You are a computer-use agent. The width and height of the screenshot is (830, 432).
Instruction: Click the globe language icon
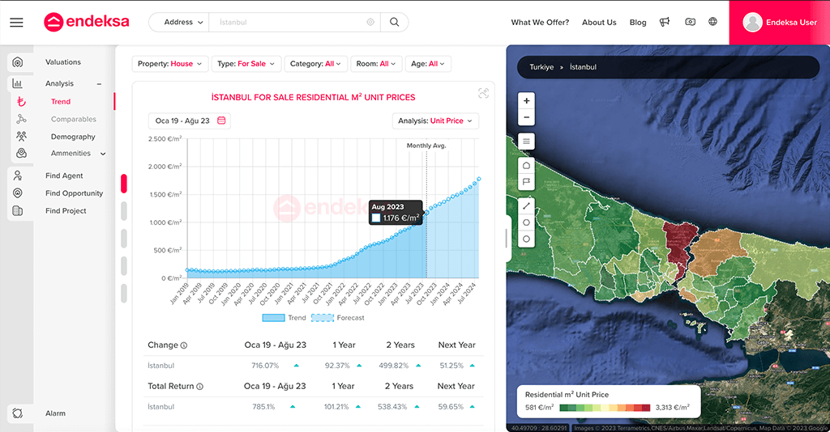click(x=712, y=23)
